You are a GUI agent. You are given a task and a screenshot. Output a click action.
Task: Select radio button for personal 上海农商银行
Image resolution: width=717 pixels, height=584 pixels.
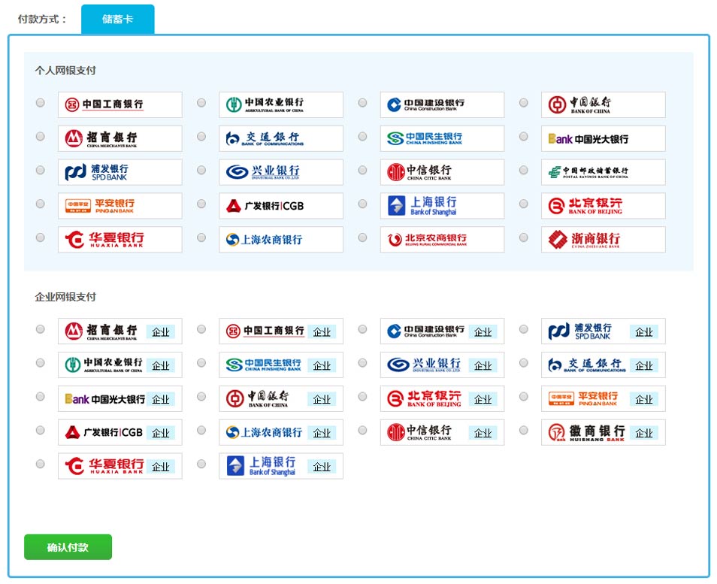(x=201, y=238)
